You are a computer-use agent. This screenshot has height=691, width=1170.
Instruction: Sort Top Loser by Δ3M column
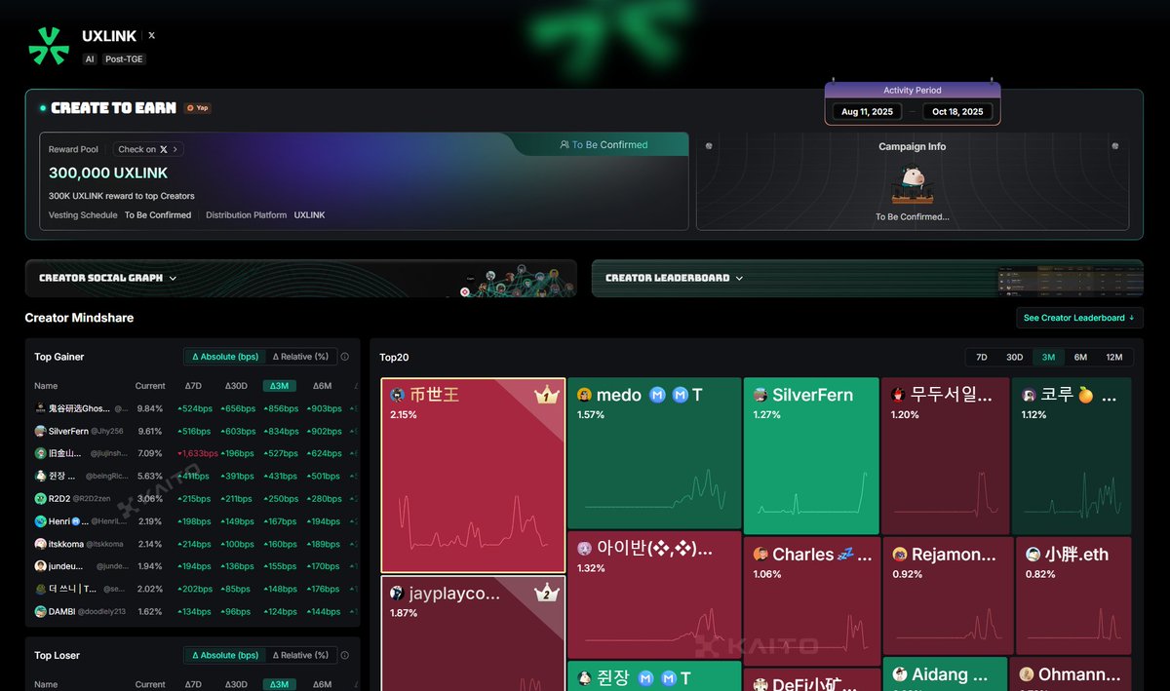[280, 684]
